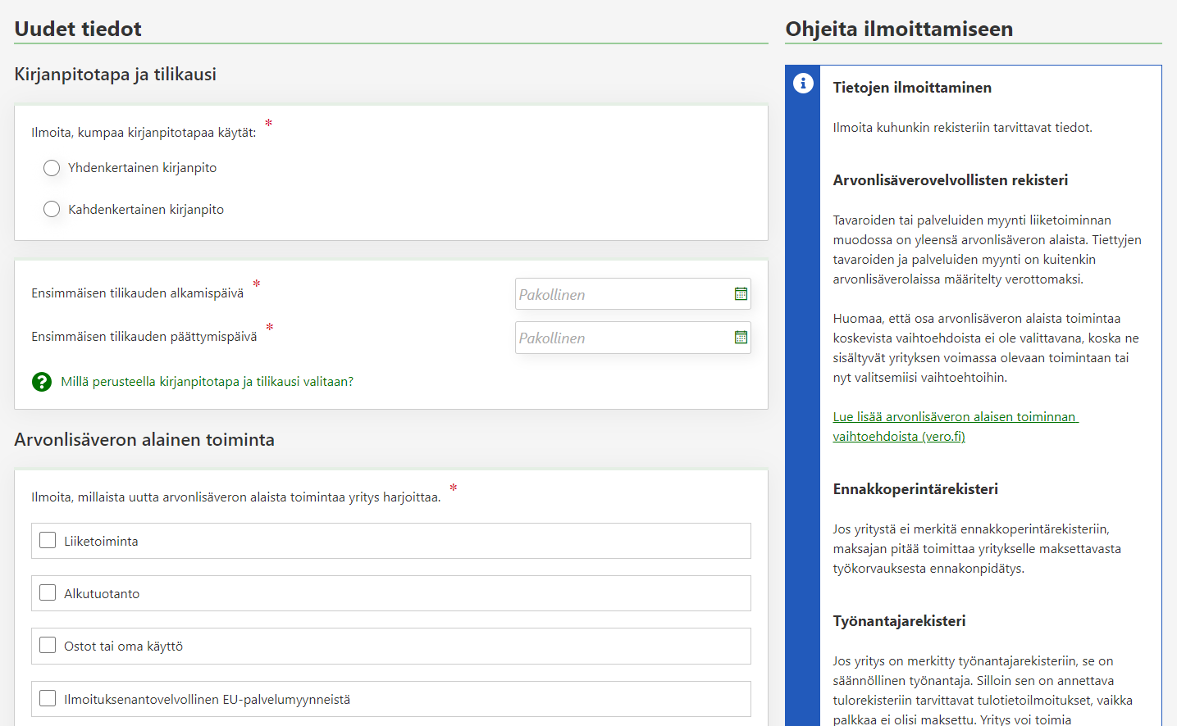Screen dimensions: 1177x726
Task: Check the Liiketoiminta checkbox
Action: coord(48,541)
